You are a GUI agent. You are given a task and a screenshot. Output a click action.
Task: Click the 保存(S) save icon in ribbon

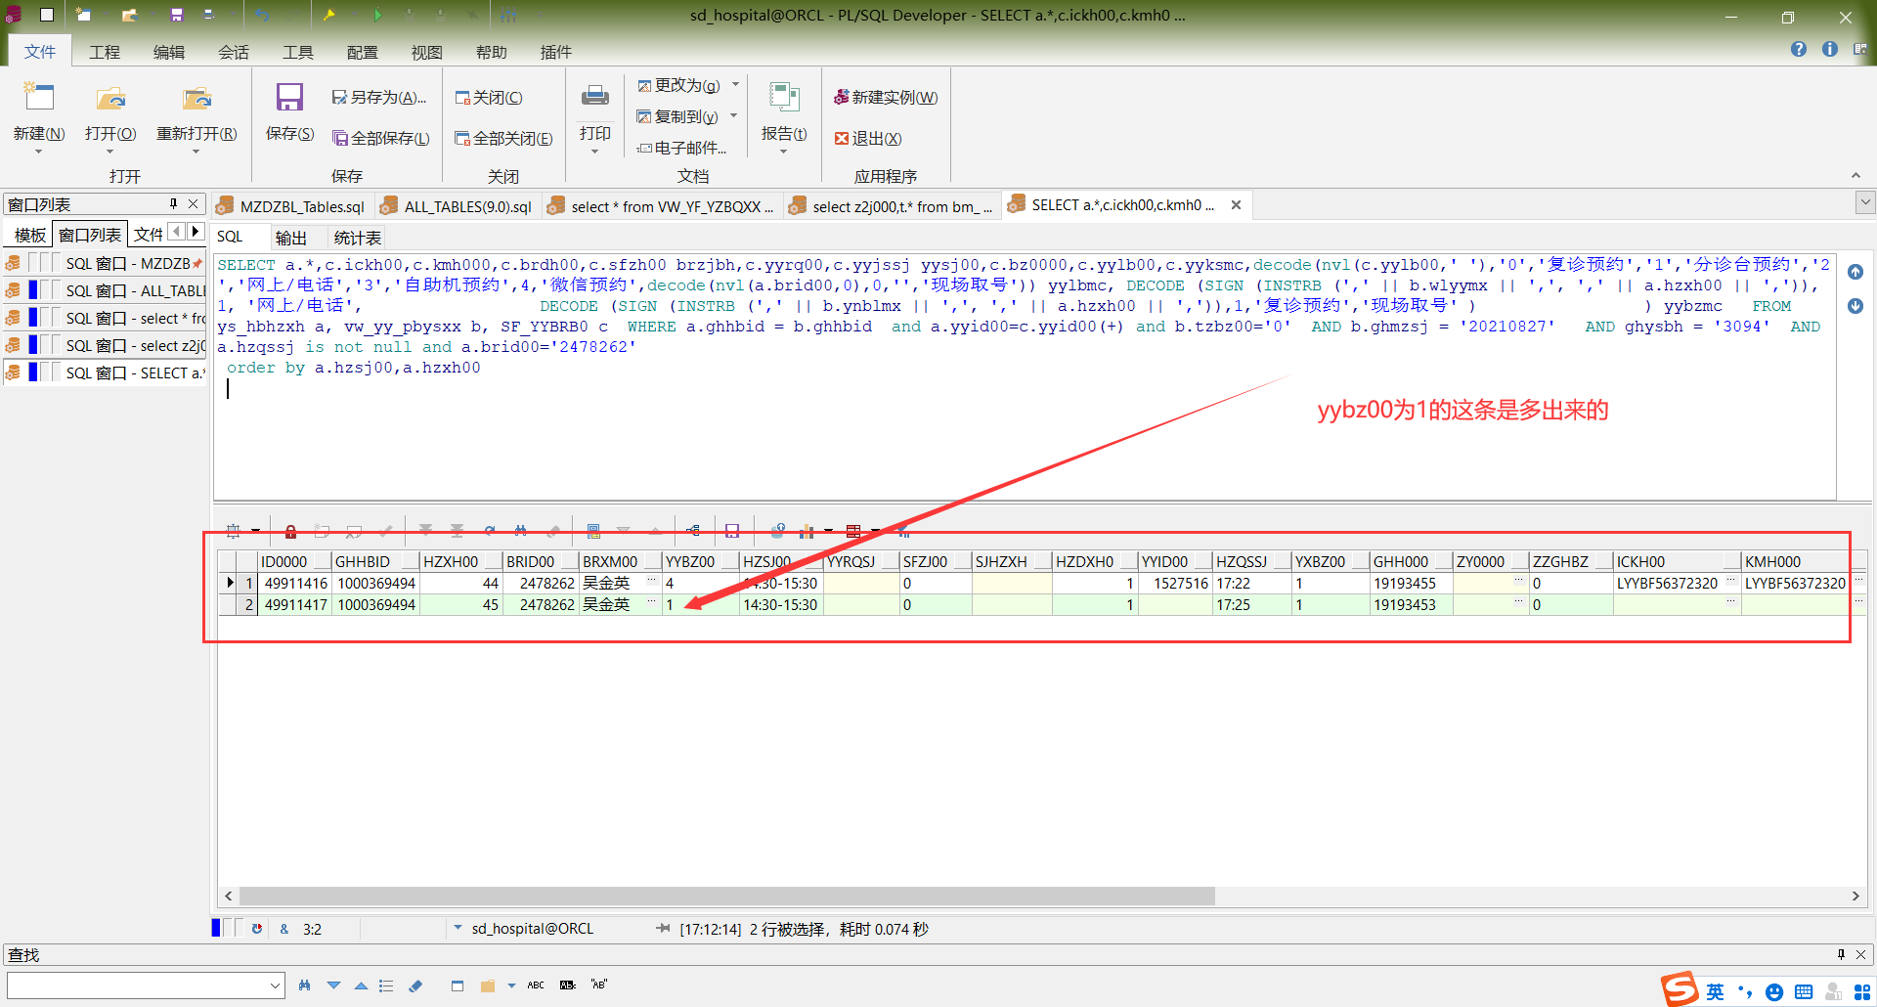289,98
